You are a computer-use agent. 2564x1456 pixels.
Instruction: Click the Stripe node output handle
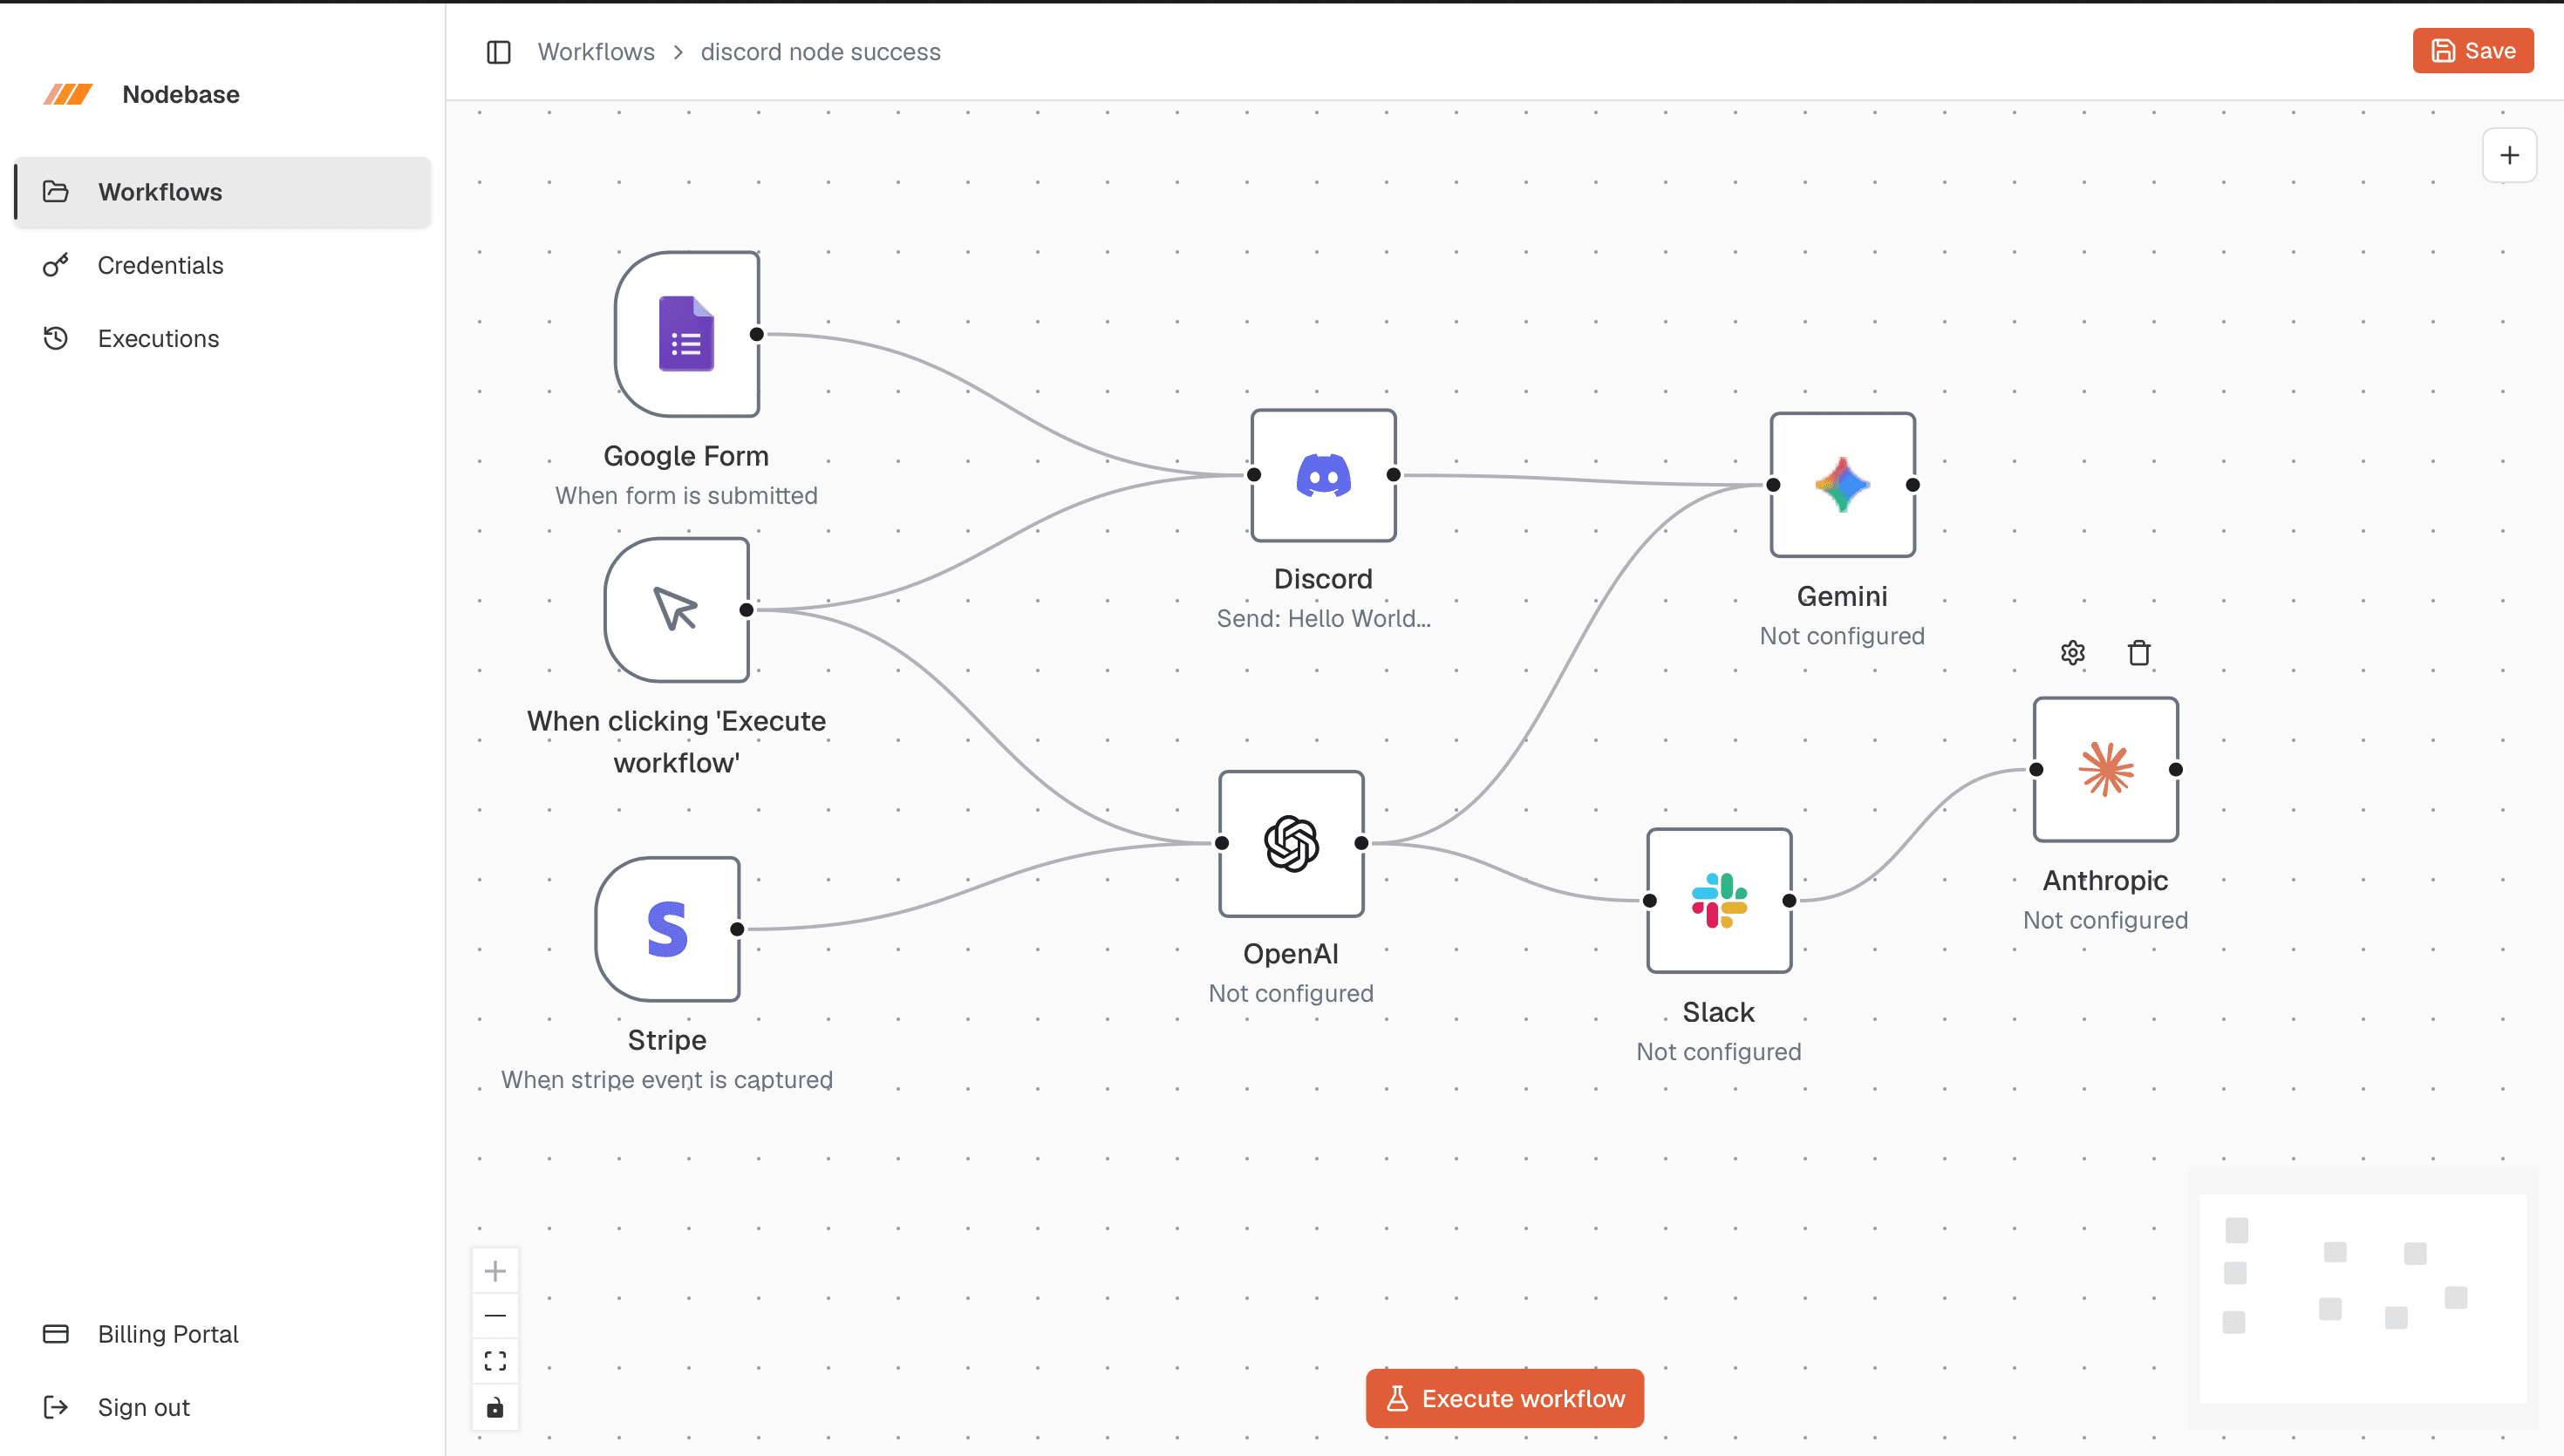pos(738,929)
